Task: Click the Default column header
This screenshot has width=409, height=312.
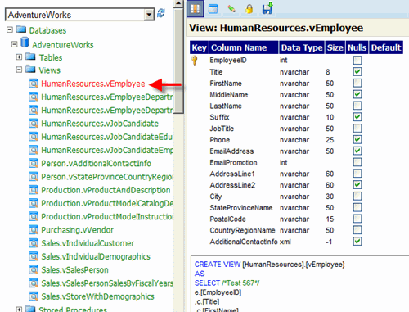Action: (x=386, y=47)
